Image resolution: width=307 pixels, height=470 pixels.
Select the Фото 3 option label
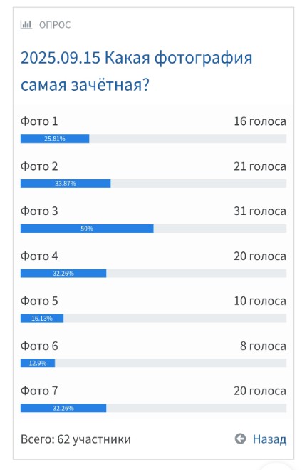click(x=39, y=211)
